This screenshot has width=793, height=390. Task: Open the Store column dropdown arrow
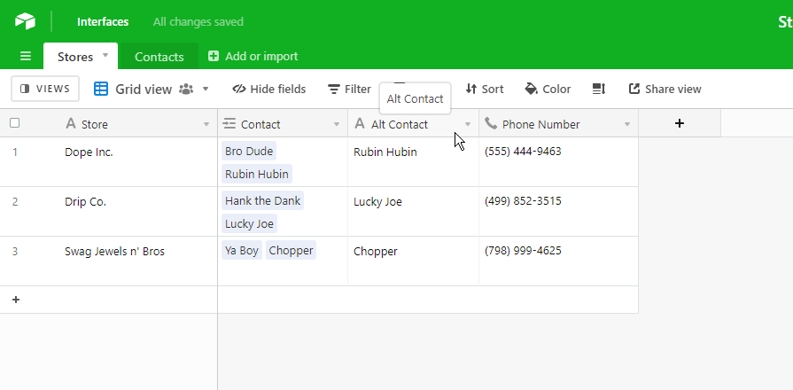point(206,124)
